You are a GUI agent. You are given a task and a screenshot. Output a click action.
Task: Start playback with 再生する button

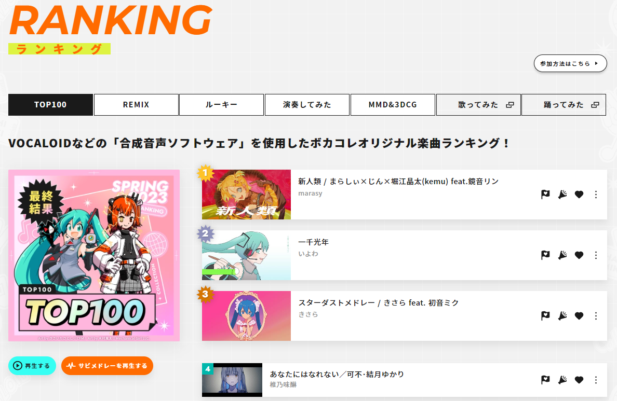(x=32, y=366)
